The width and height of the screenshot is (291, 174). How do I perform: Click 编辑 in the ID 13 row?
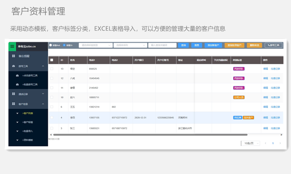tap(266, 69)
